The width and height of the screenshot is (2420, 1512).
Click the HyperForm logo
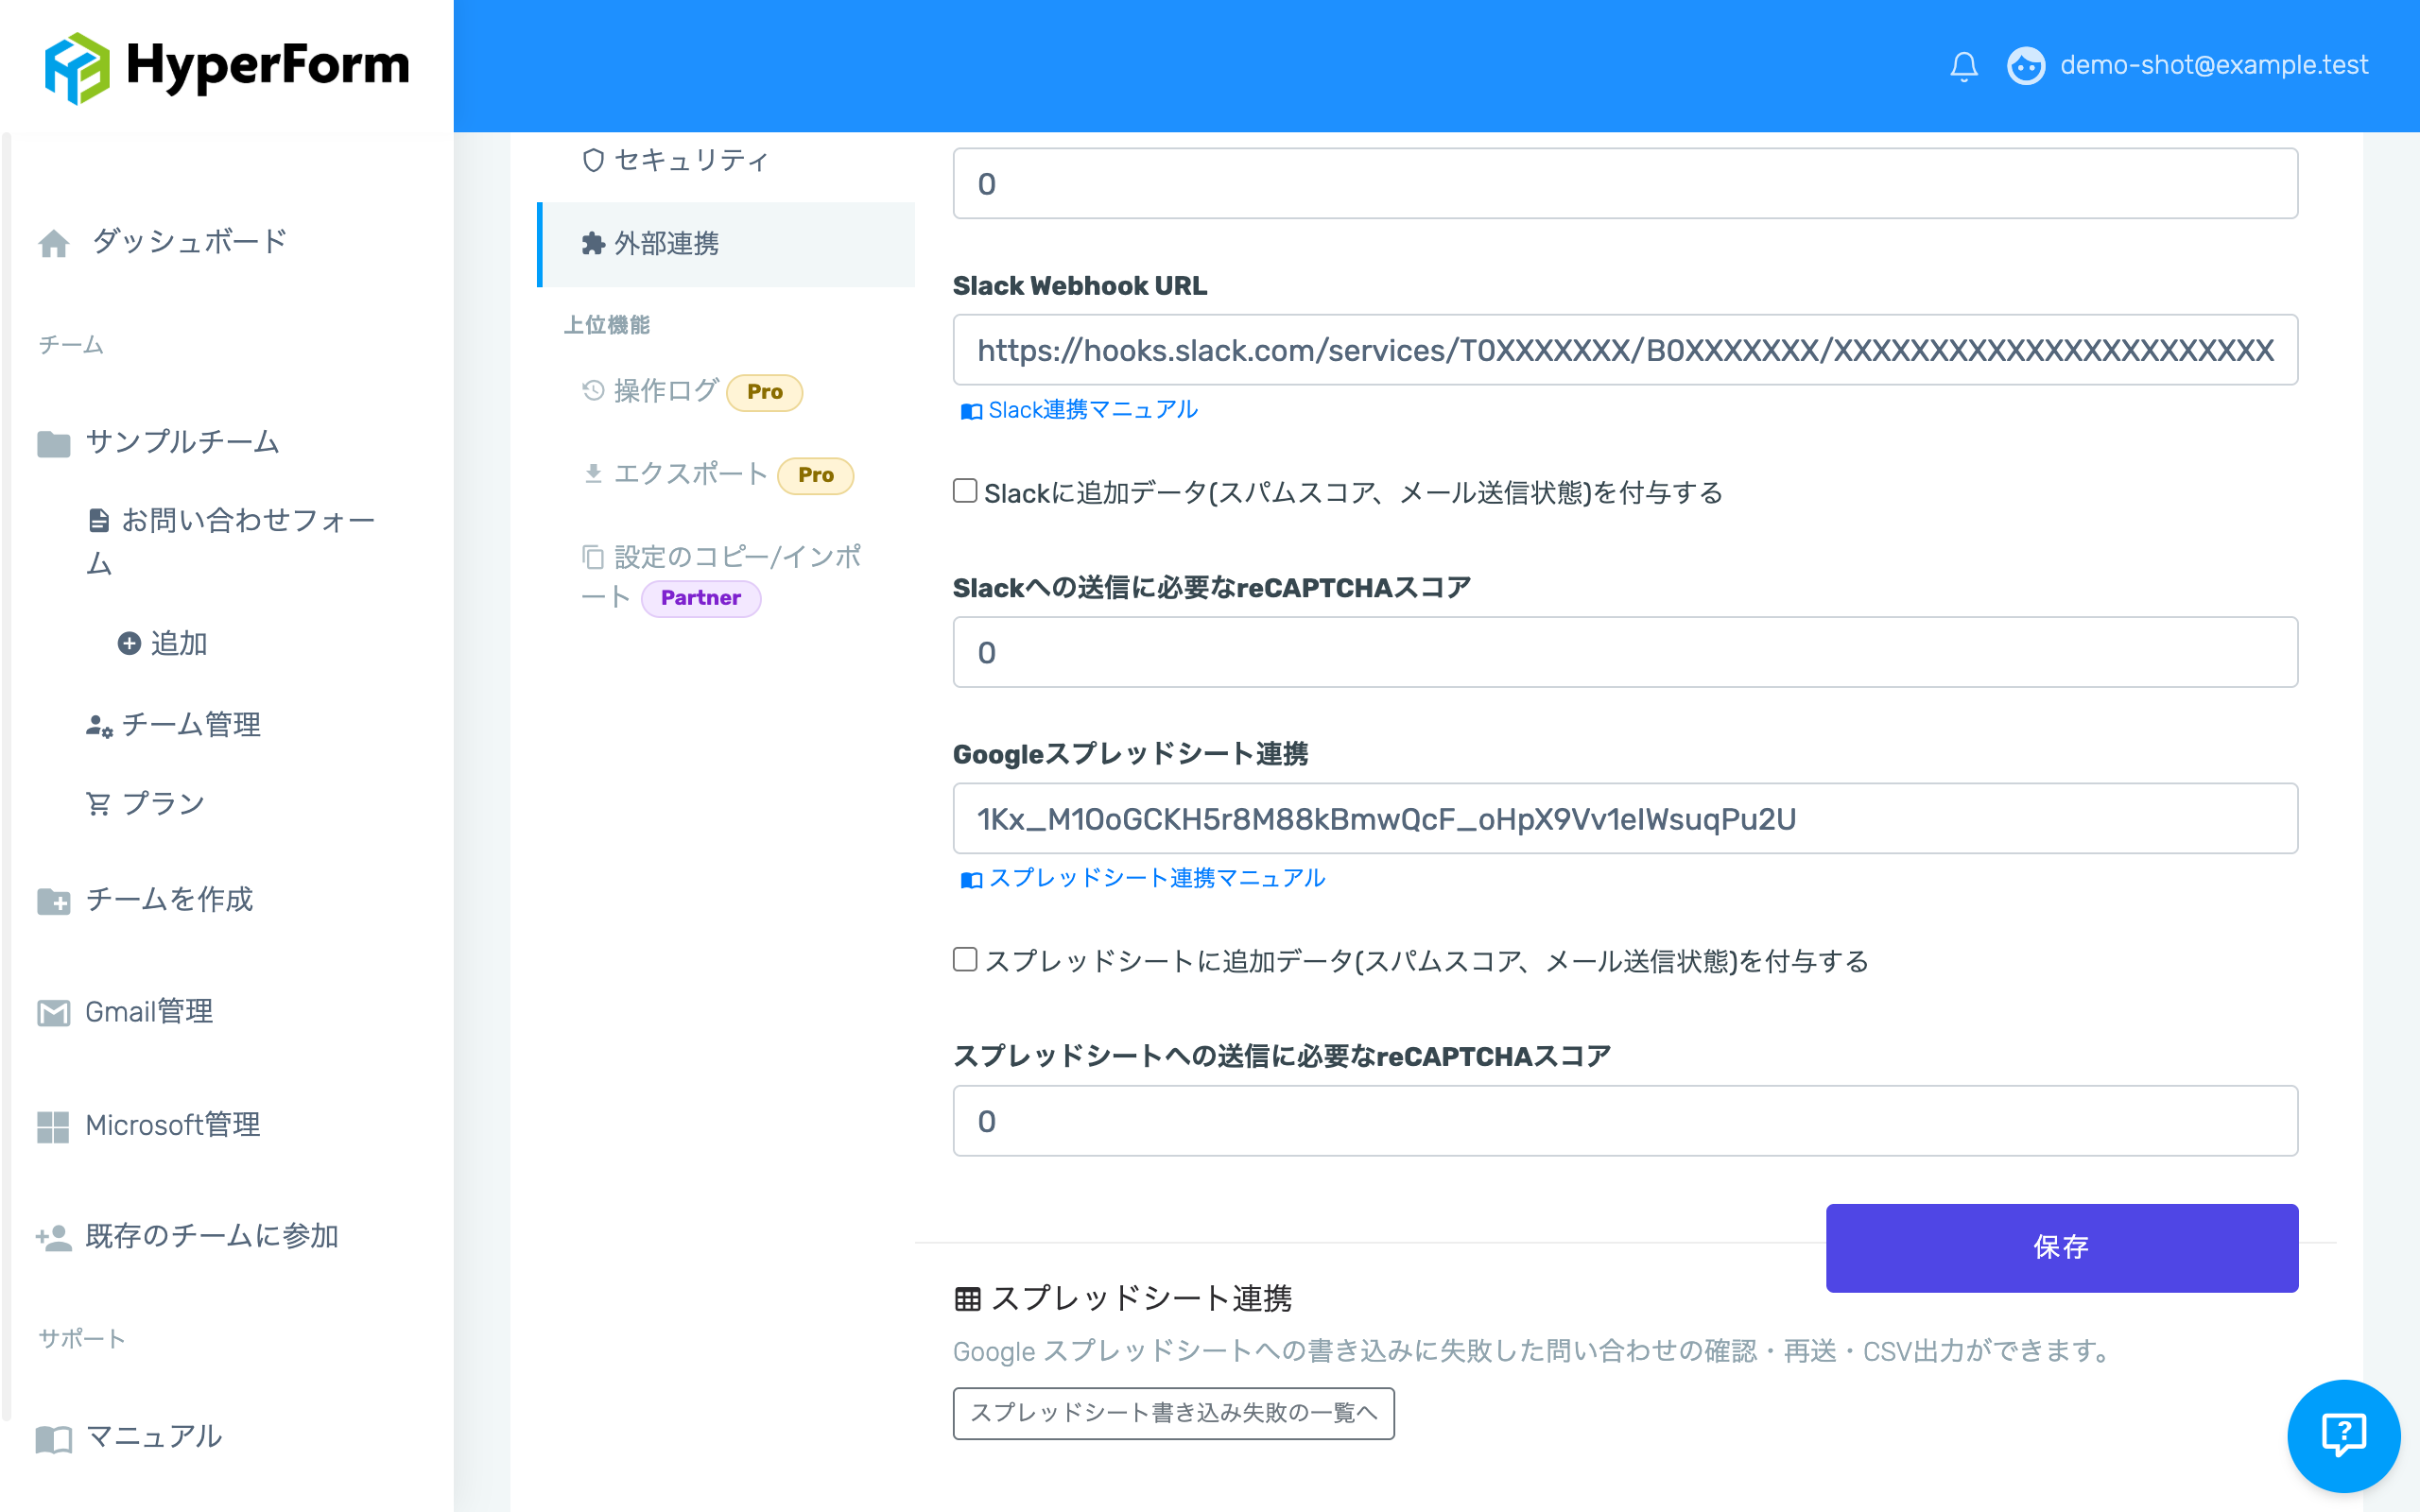pos(227,66)
